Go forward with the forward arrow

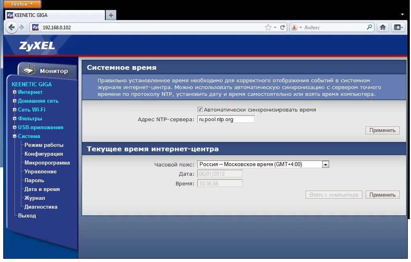pyautogui.click(x=22, y=27)
